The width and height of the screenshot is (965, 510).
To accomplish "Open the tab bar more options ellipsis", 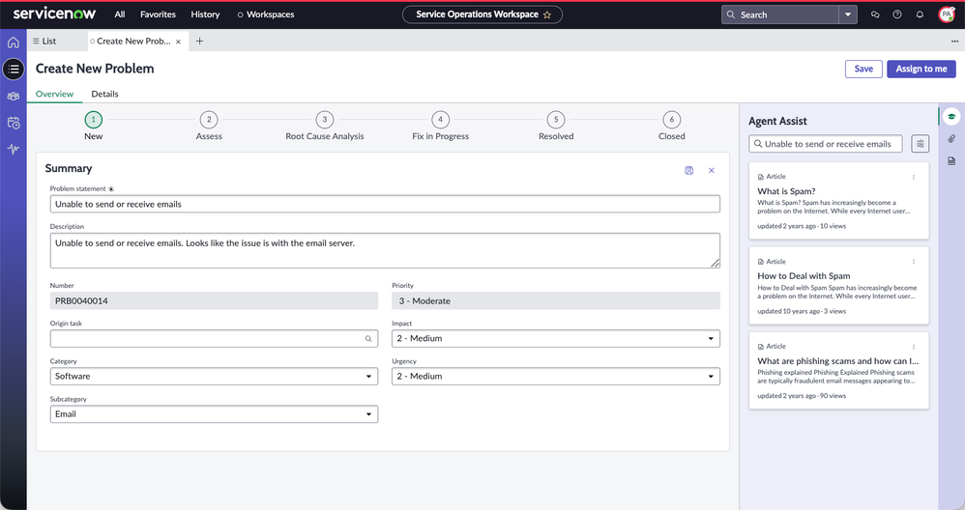I will coord(954,42).
